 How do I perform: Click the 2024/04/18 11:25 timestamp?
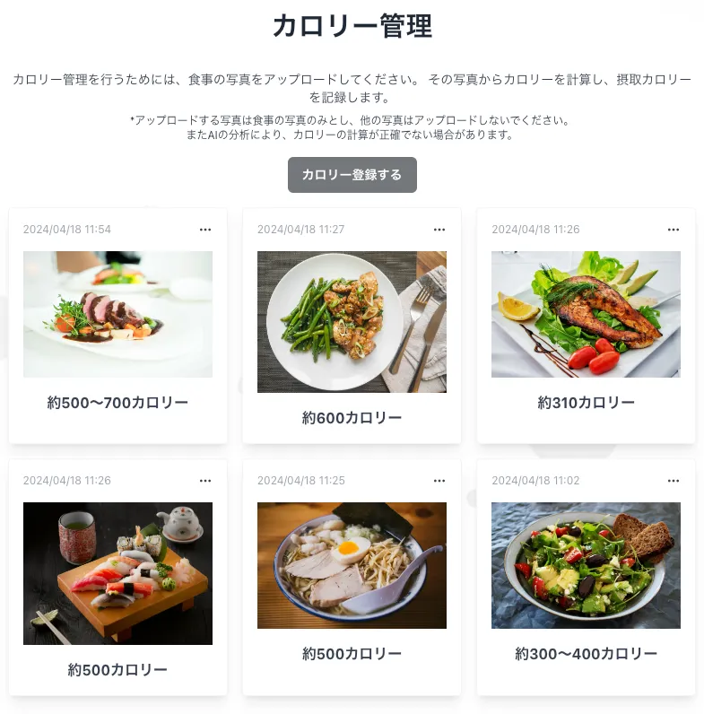(x=301, y=481)
